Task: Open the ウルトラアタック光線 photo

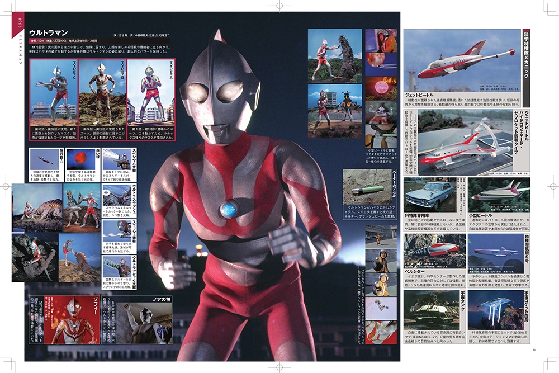Action: 117,267
